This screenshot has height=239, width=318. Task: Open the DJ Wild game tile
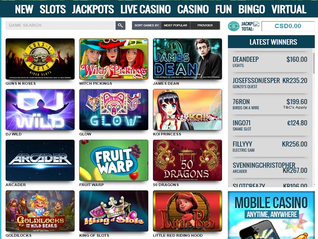point(40,109)
